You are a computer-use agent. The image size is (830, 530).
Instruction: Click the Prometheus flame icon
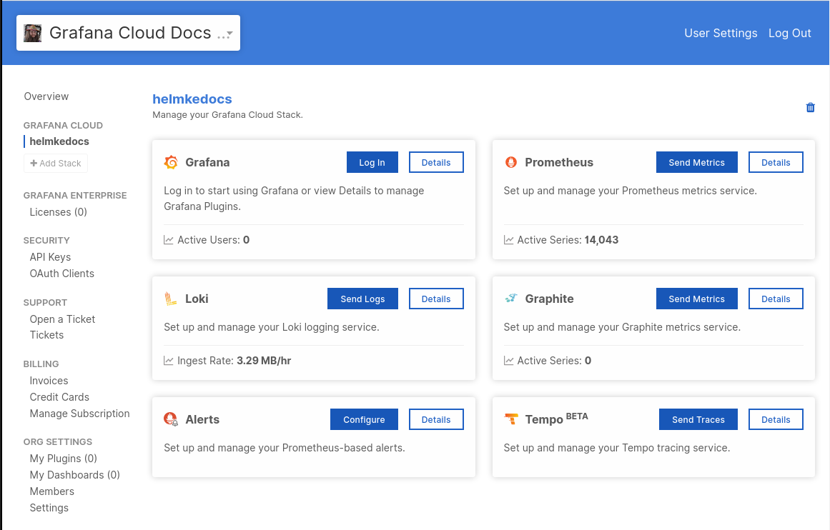pyautogui.click(x=511, y=162)
